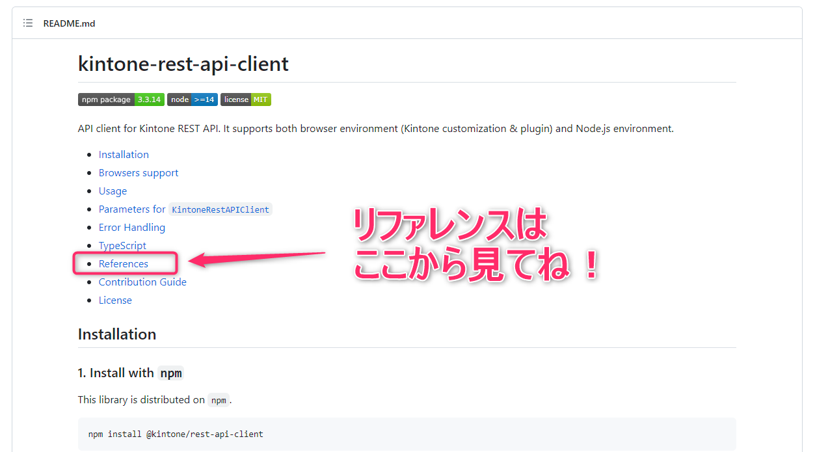Screen dimensions: 815x452
Task: Open the Browsers support link
Action: point(139,172)
